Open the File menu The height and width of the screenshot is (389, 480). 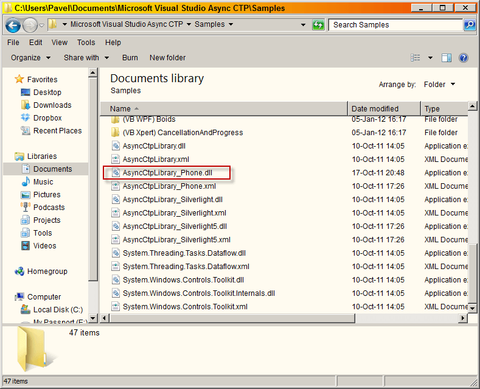[13, 42]
